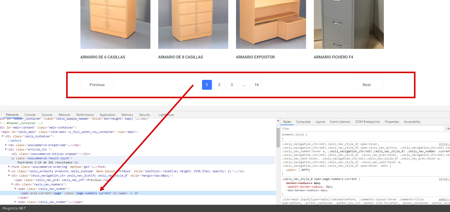This screenshot has height=212, width=450.
Task: Collapse the div cesis_nav_numbers node
Action: (x=12, y=184)
